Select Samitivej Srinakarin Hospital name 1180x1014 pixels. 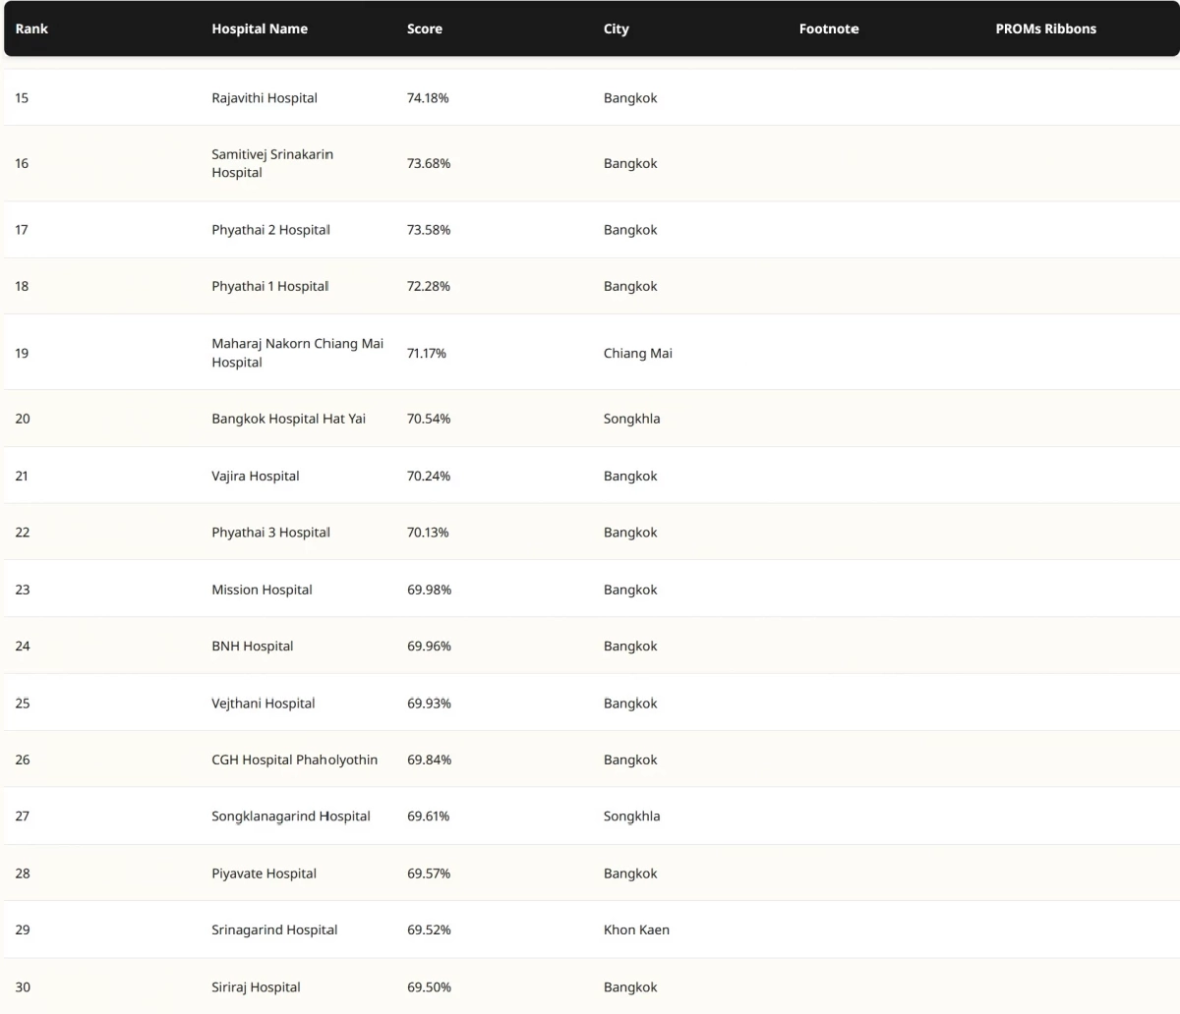click(272, 163)
